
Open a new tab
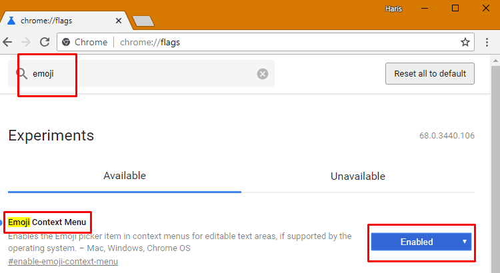click(x=143, y=21)
